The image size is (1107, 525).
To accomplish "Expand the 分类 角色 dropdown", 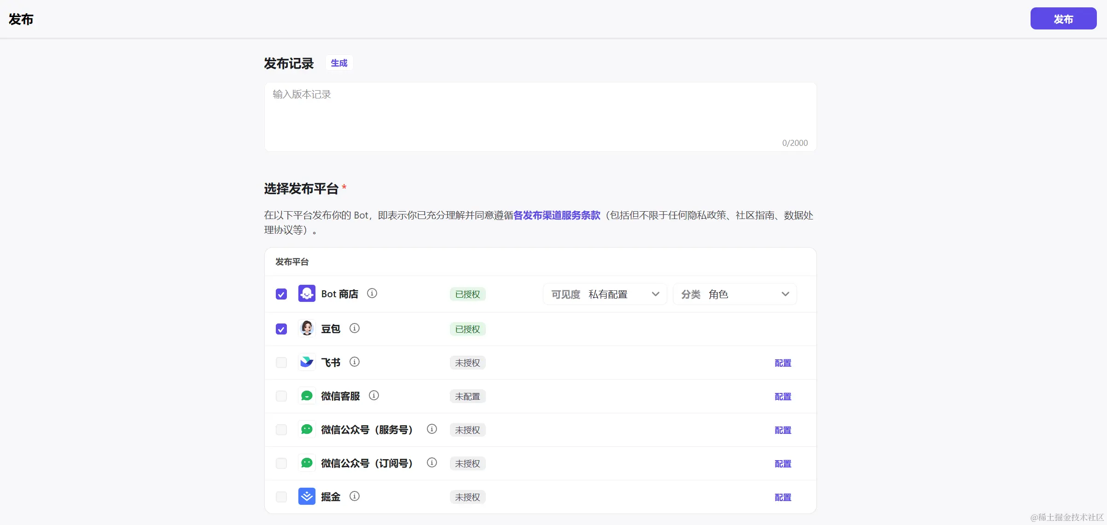I will (x=734, y=294).
